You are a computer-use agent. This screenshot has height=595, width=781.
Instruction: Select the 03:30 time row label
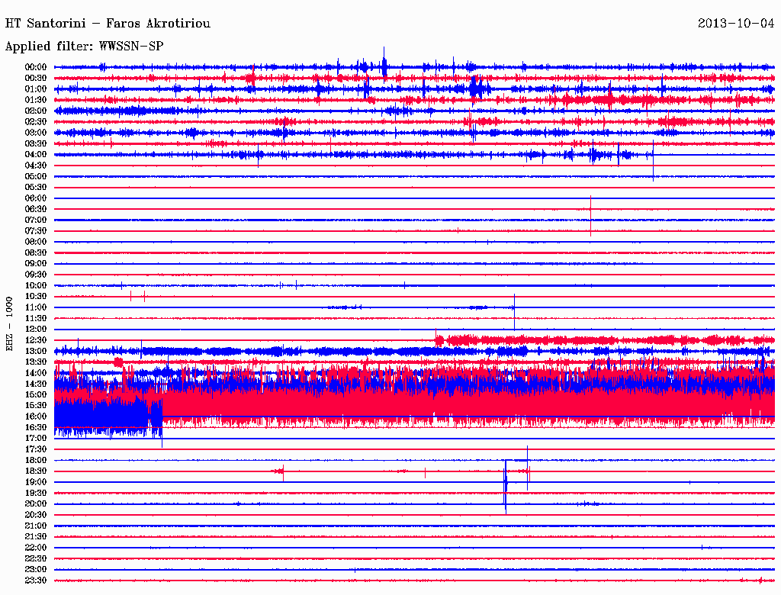[36, 143]
